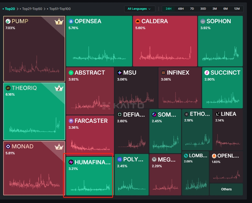Click the PUMP pill icon
The height and width of the screenshot is (203, 252).
pos(8,21)
